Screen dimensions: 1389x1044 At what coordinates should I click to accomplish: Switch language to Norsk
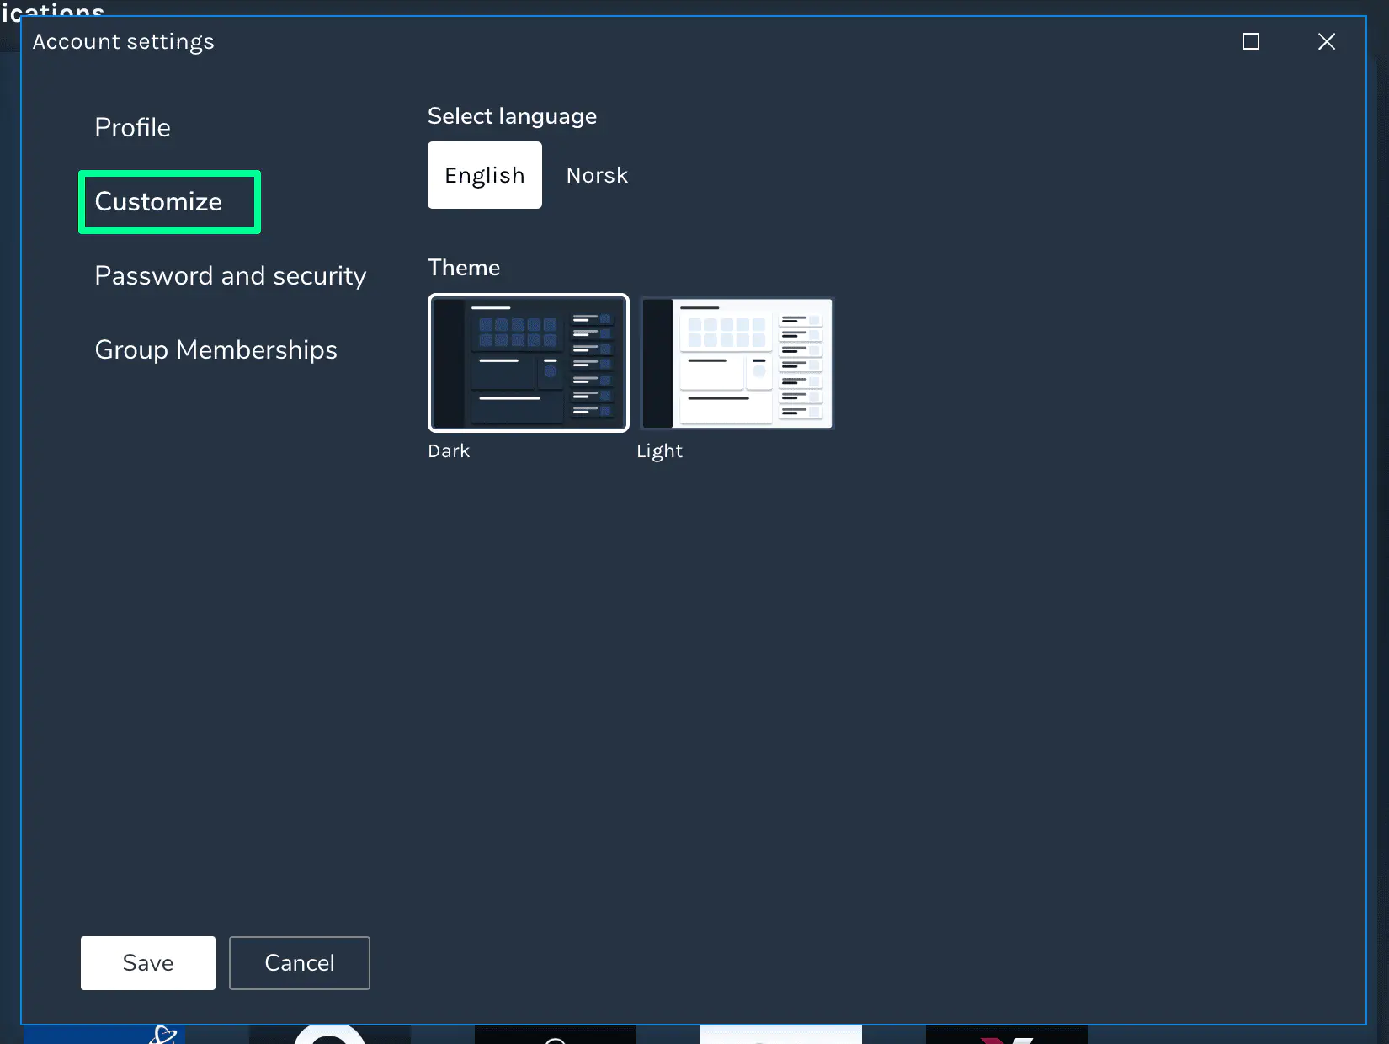[x=597, y=175]
